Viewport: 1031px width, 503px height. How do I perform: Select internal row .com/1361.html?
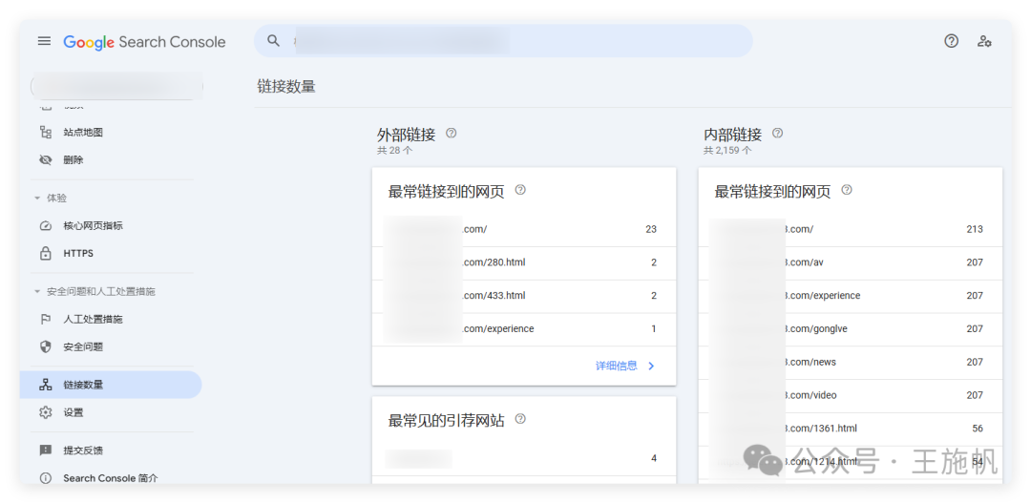851,429
